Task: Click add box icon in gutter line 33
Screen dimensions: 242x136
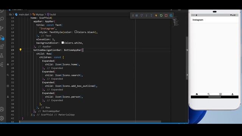Action: [x=8, y=86]
